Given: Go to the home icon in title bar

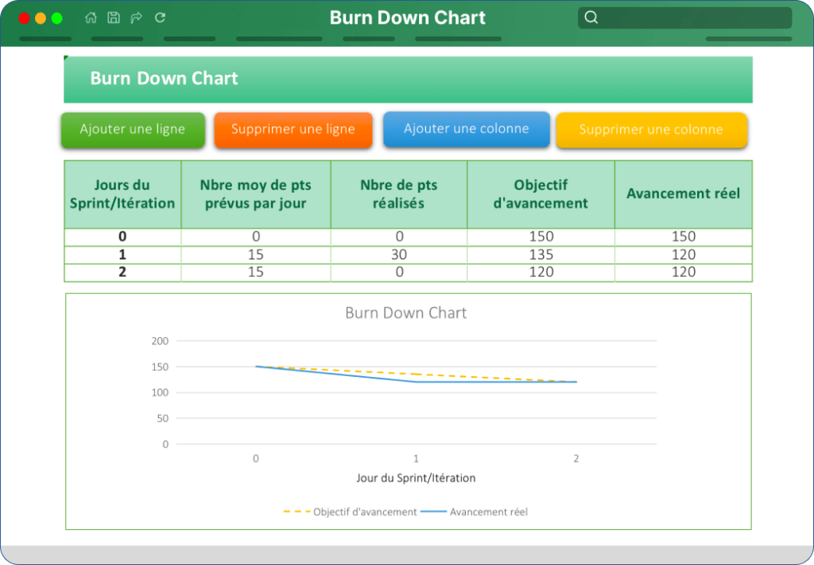Looking at the screenshot, I should coord(91,17).
